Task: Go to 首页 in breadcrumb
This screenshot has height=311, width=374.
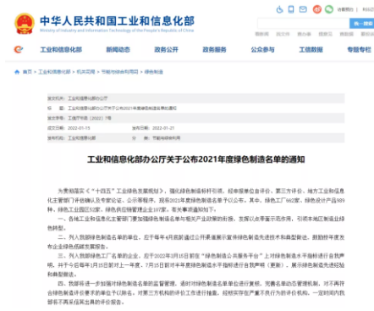Action: [27, 72]
